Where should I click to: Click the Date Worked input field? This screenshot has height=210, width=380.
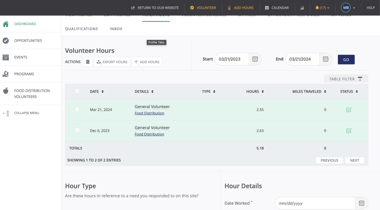315,203
